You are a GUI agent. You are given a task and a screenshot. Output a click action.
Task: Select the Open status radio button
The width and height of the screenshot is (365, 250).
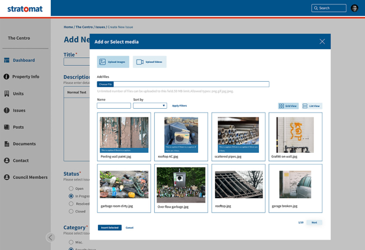coord(71,188)
